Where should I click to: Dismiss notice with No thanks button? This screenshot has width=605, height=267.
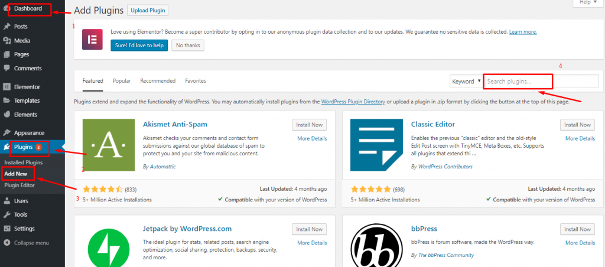(188, 45)
